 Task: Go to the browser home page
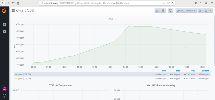click(x=18, y=3)
